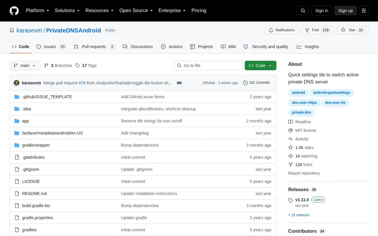The height and width of the screenshot is (236, 378).
Task: Click the tag icon next to 17 Tags
Action: pos(77,65)
